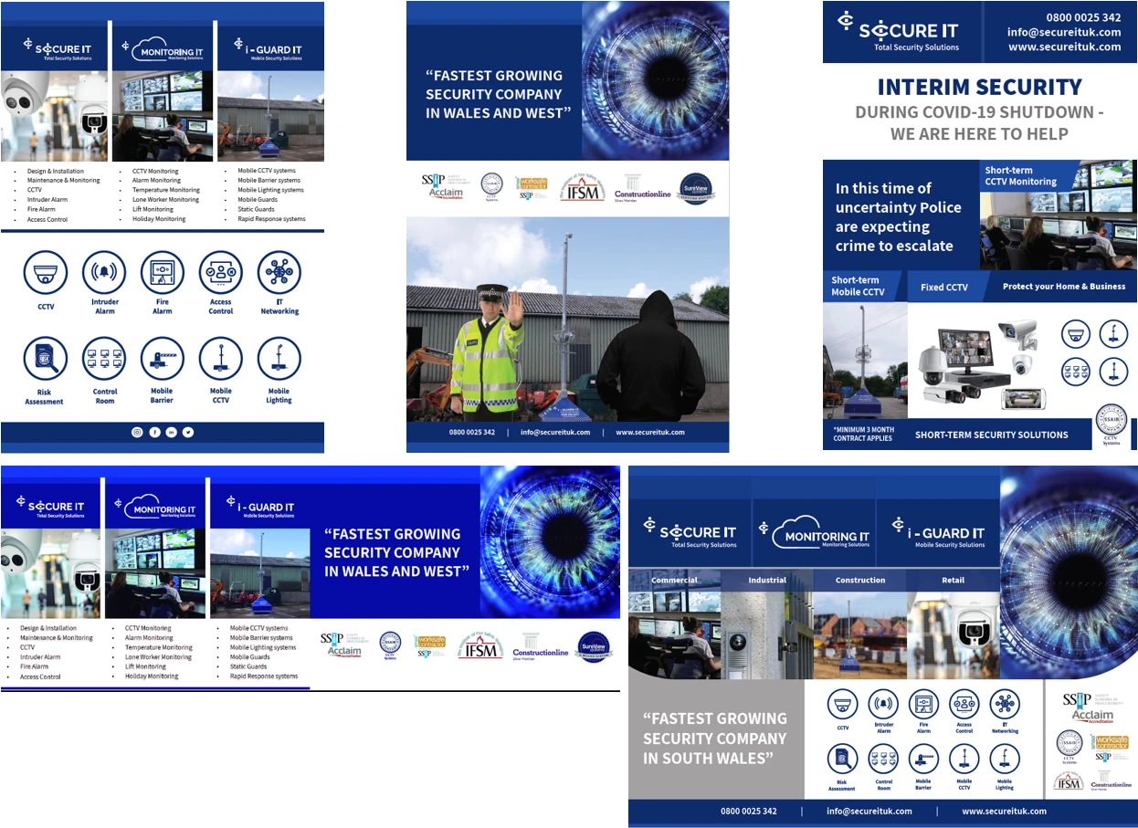The image size is (1138, 828).
Task: Select the small Fire Alarm icon in the South Wales banner
Action: (923, 705)
